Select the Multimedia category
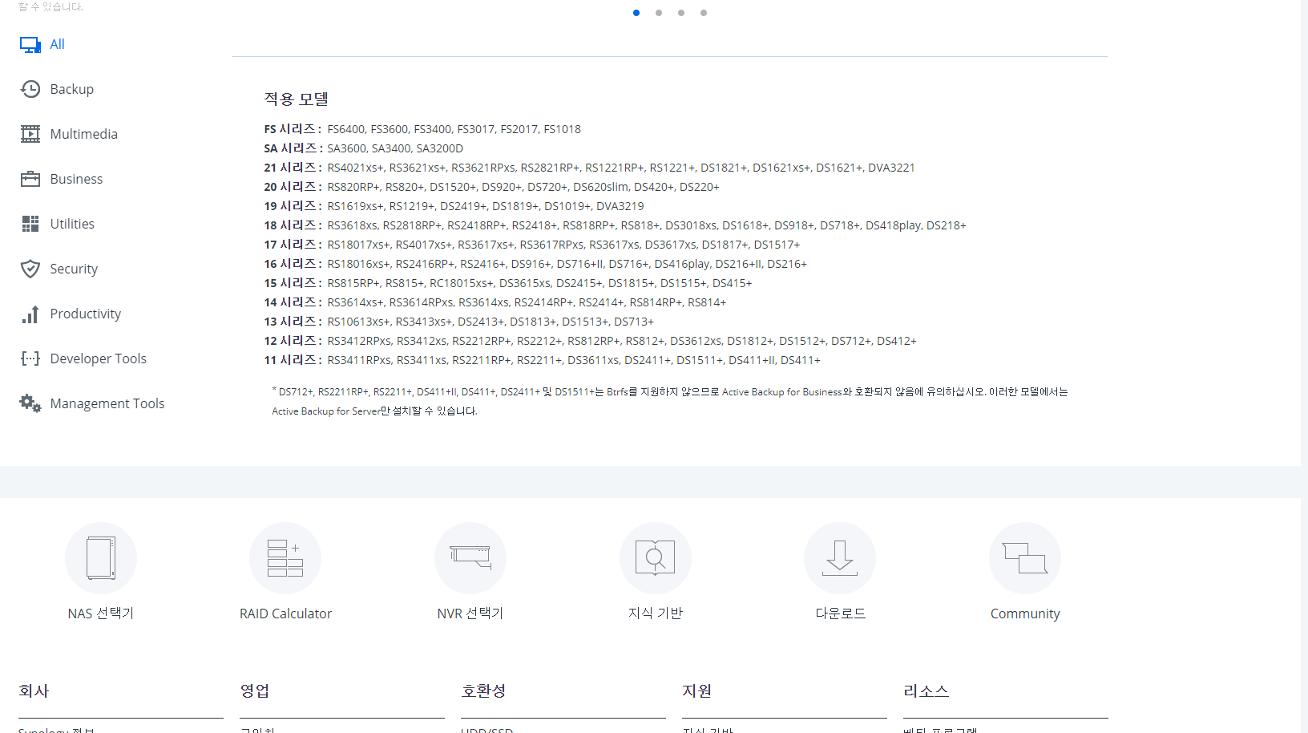This screenshot has height=733, width=1308. point(84,134)
